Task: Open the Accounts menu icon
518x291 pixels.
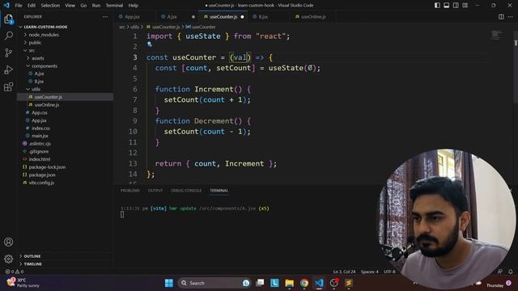Action: coord(9,242)
